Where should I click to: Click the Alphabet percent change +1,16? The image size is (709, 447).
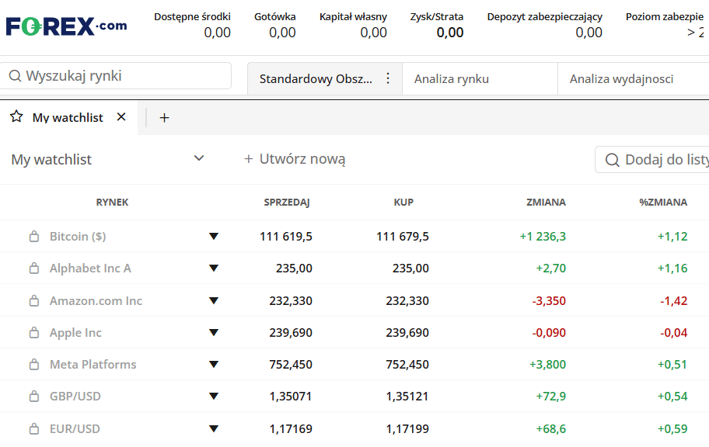[x=672, y=269]
